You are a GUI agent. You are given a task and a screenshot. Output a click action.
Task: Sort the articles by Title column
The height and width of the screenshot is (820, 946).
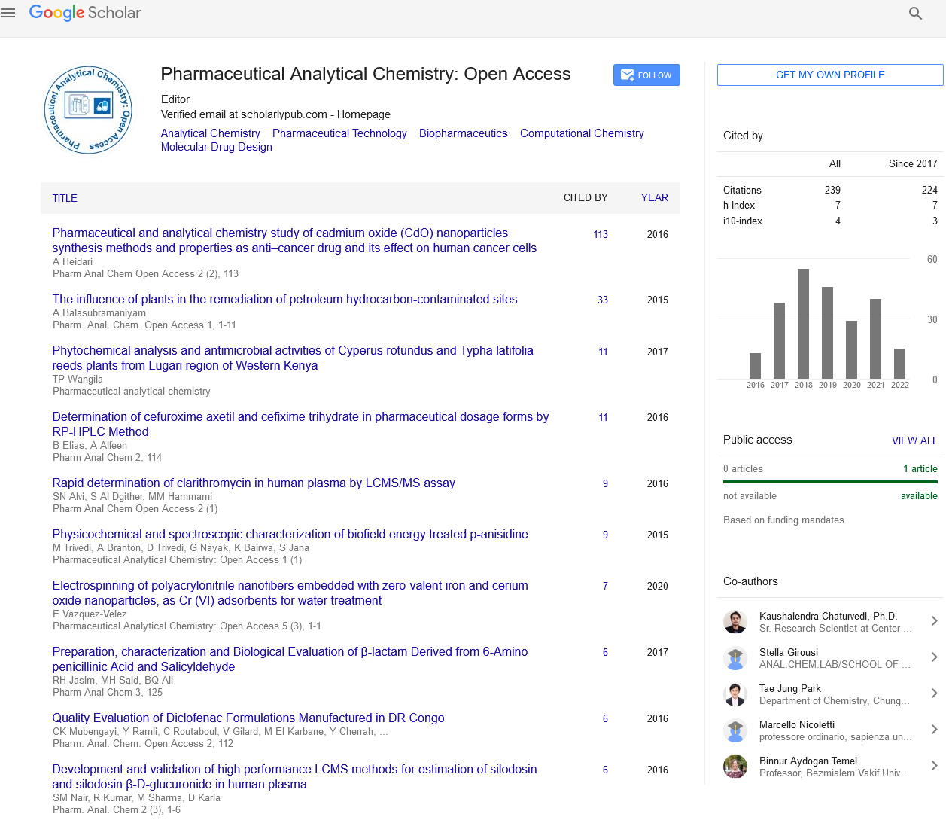[65, 198]
